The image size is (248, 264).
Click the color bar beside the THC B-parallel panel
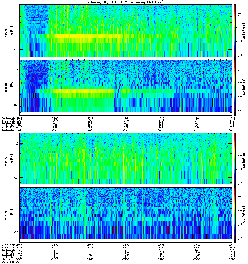[235, 215]
